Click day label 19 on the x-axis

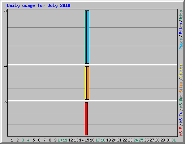[x=108, y=140]
